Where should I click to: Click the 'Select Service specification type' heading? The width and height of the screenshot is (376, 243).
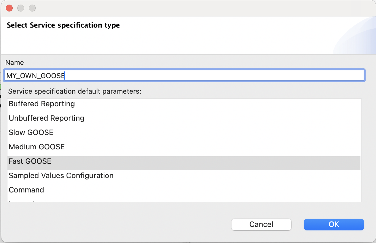[x=63, y=25]
